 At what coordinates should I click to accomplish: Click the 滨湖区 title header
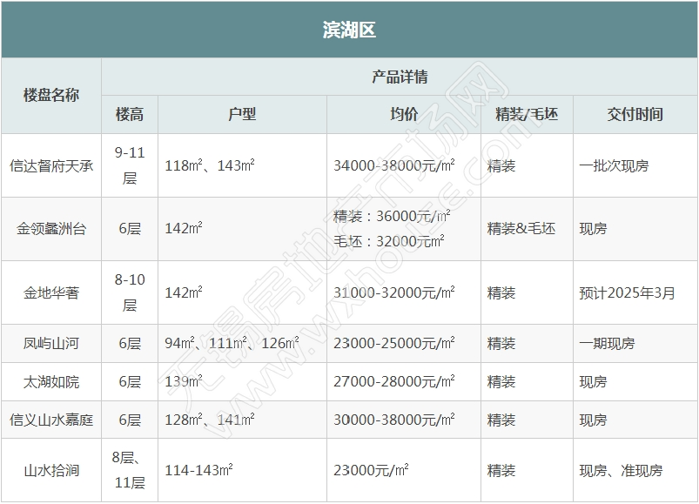(x=349, y=30)
